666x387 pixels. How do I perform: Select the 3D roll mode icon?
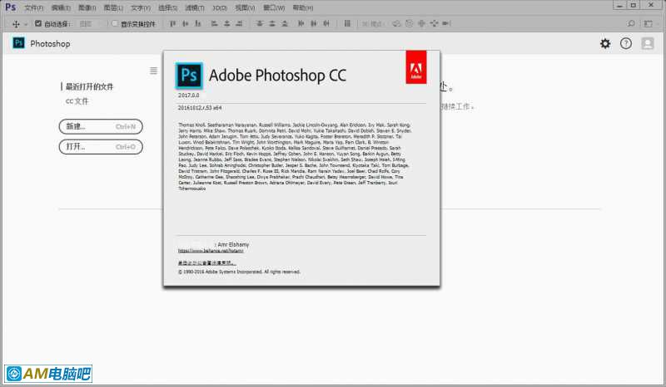click(409, 24)
